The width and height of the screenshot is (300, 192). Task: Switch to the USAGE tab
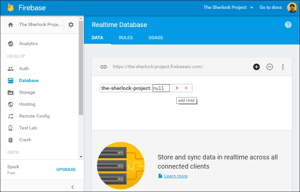(x=156, y=38)
